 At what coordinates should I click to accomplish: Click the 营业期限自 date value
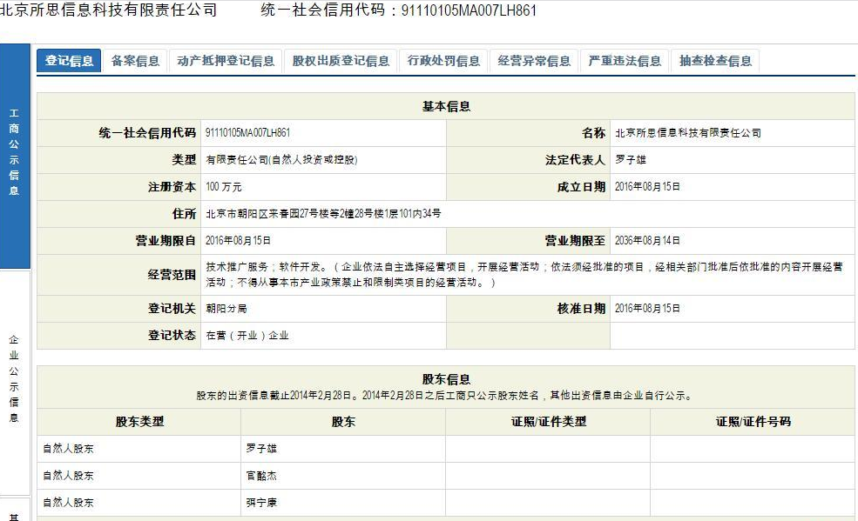point(238,241)
